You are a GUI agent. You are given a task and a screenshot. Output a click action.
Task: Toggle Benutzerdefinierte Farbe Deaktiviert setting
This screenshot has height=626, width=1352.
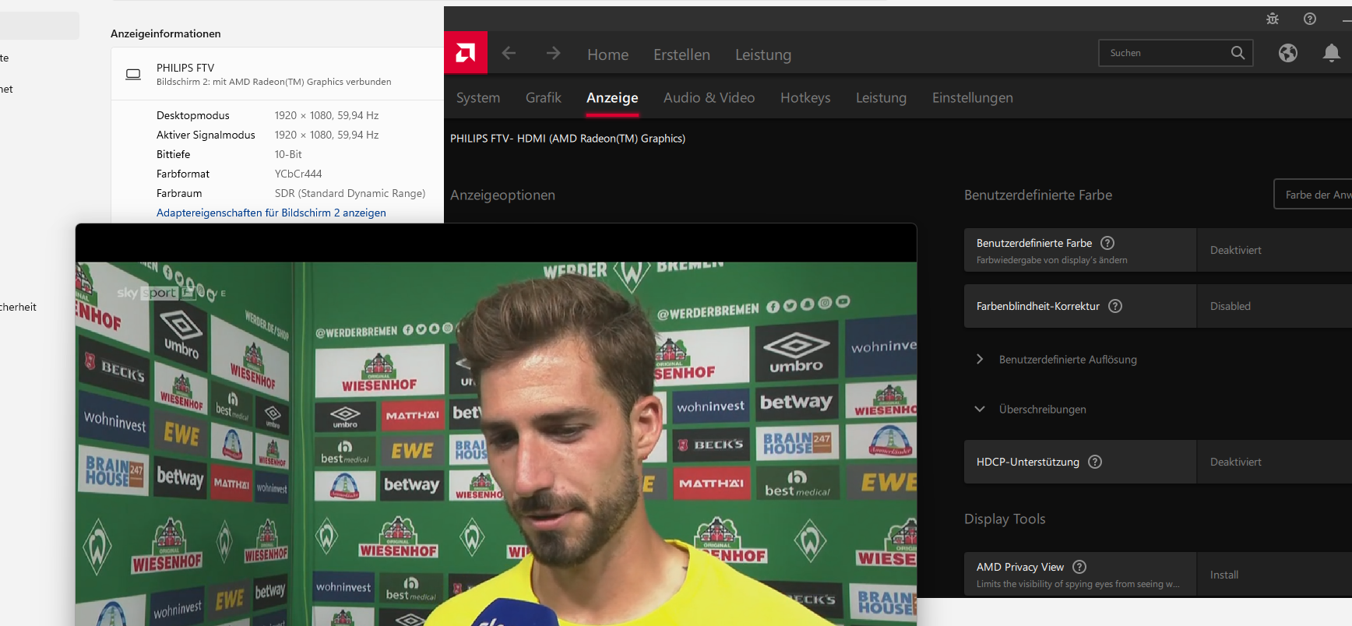1274,250
